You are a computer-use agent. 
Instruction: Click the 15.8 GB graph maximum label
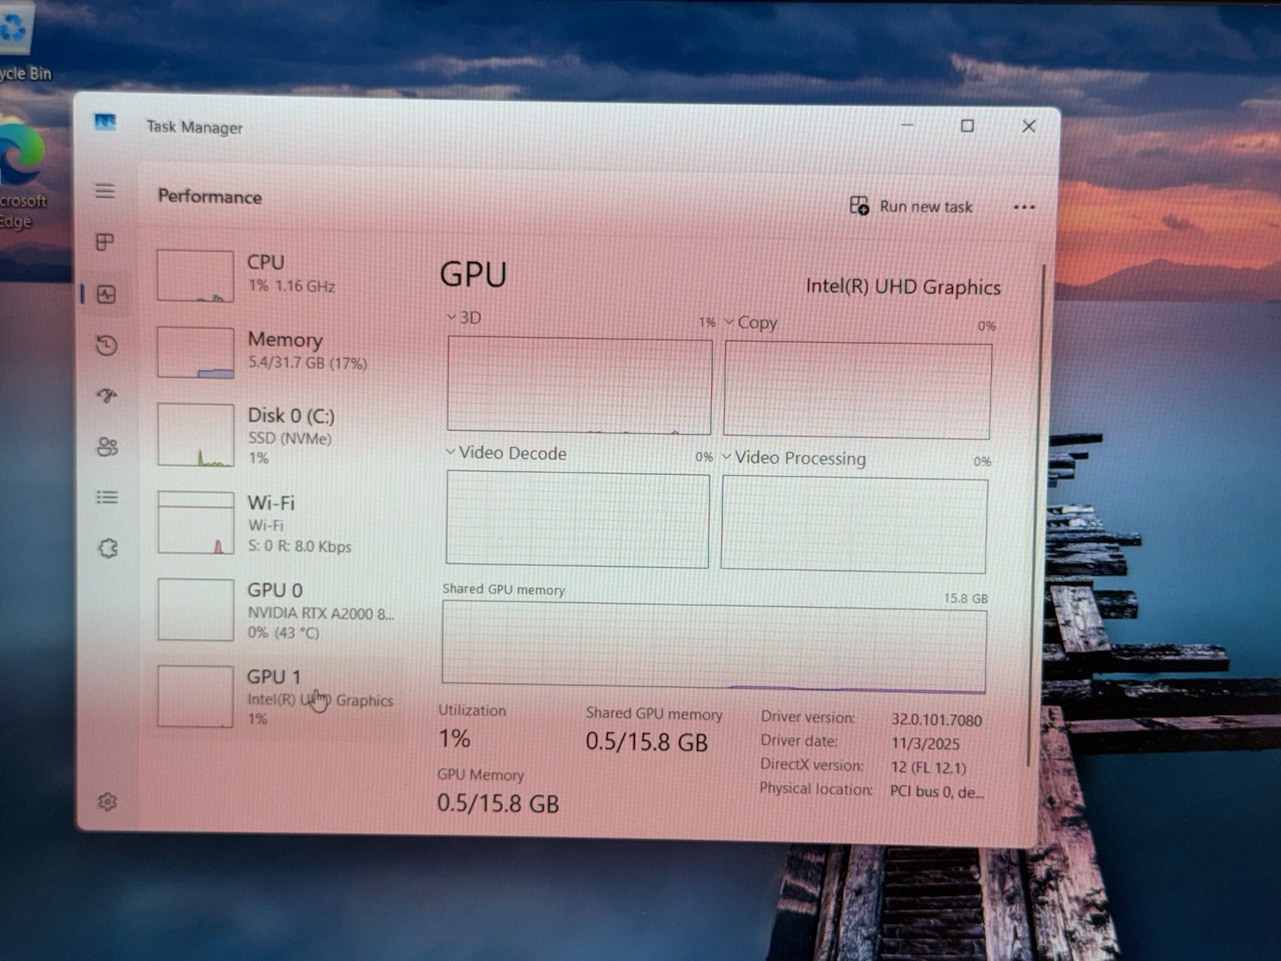(966, 598)
